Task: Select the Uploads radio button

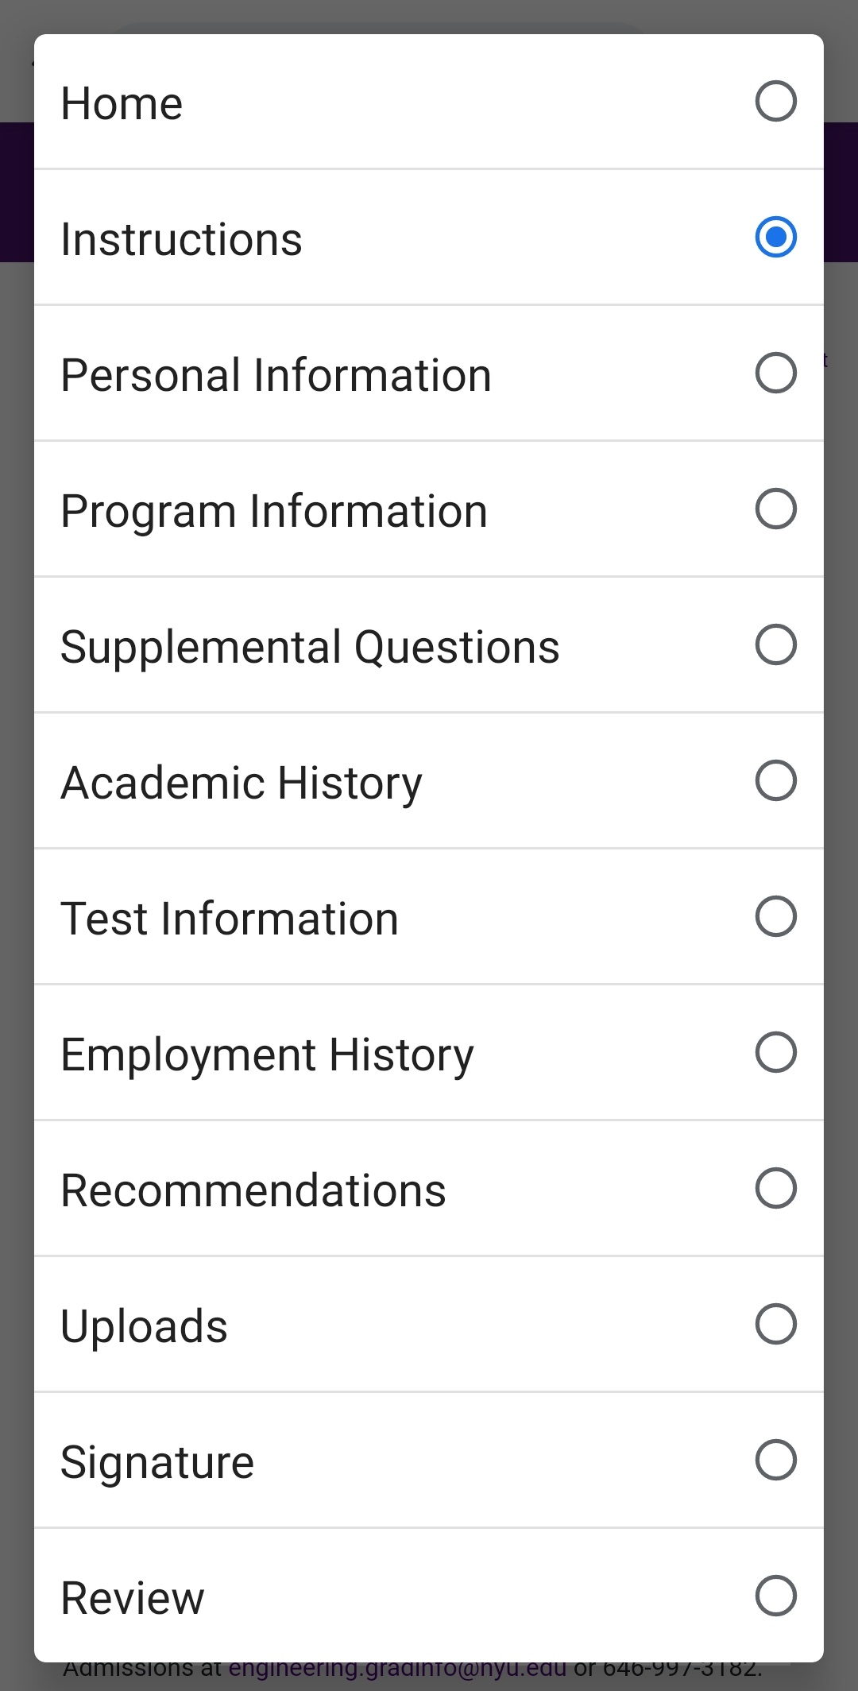Action: pyautogui.click(x=775, y=1325)
